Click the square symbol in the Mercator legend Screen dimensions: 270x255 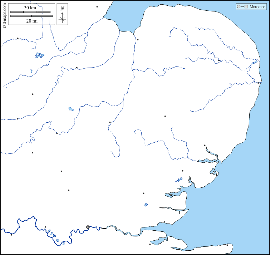pos(246,7)
